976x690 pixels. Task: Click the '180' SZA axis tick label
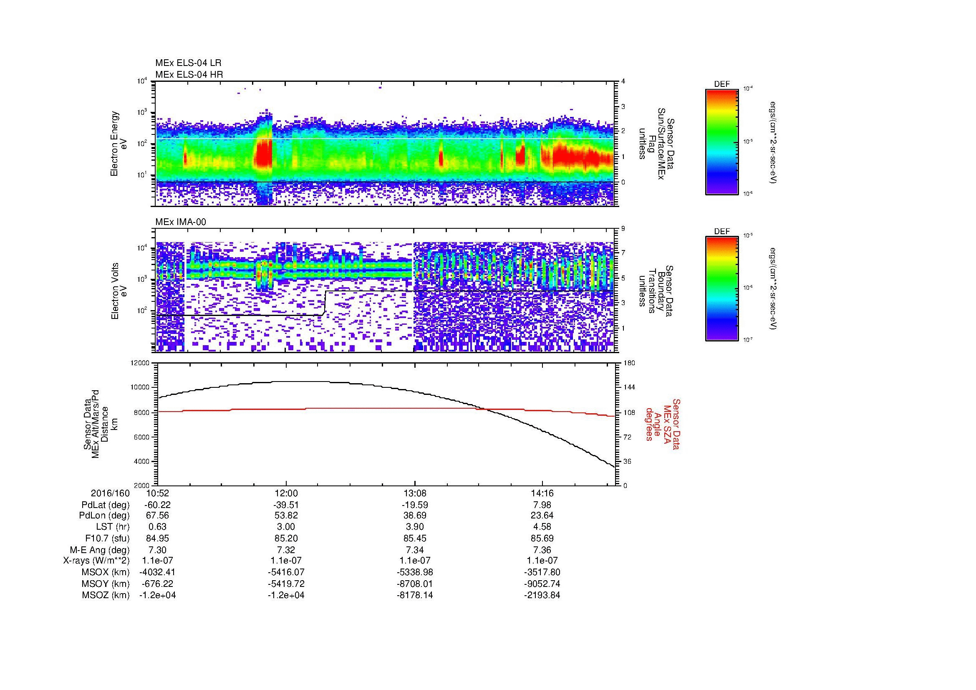[x=629, y=363]
